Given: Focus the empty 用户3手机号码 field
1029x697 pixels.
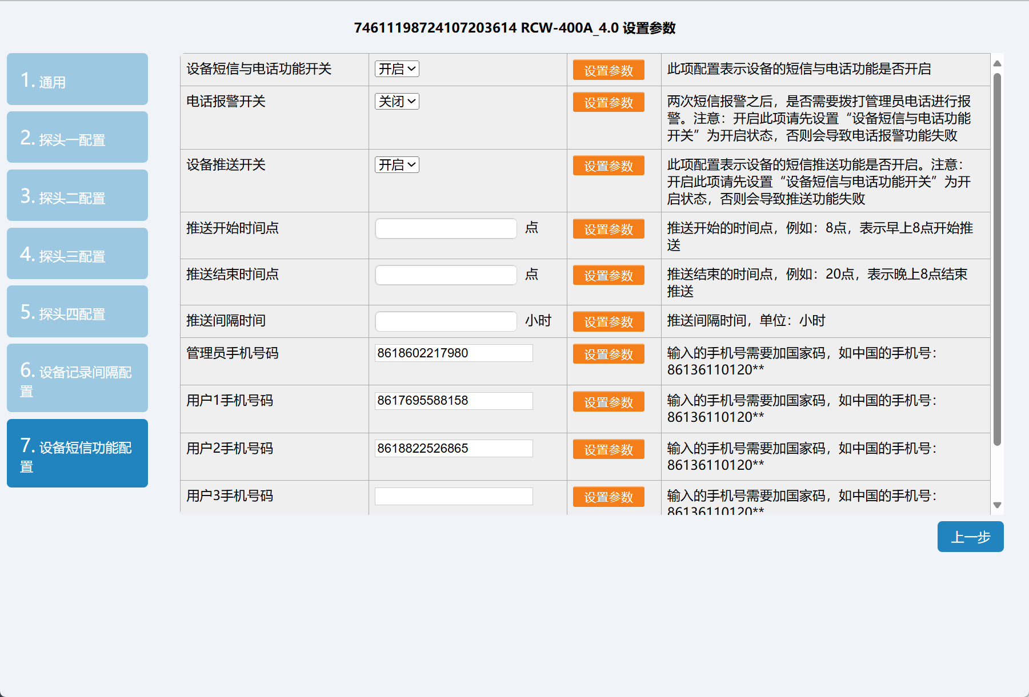Looking at the screenshot, I should point(454,496).
